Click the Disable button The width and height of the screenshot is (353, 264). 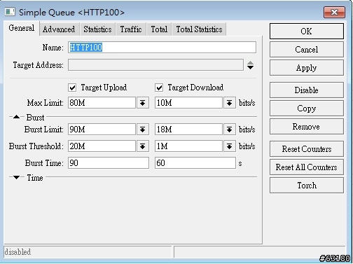click(307, 90)
